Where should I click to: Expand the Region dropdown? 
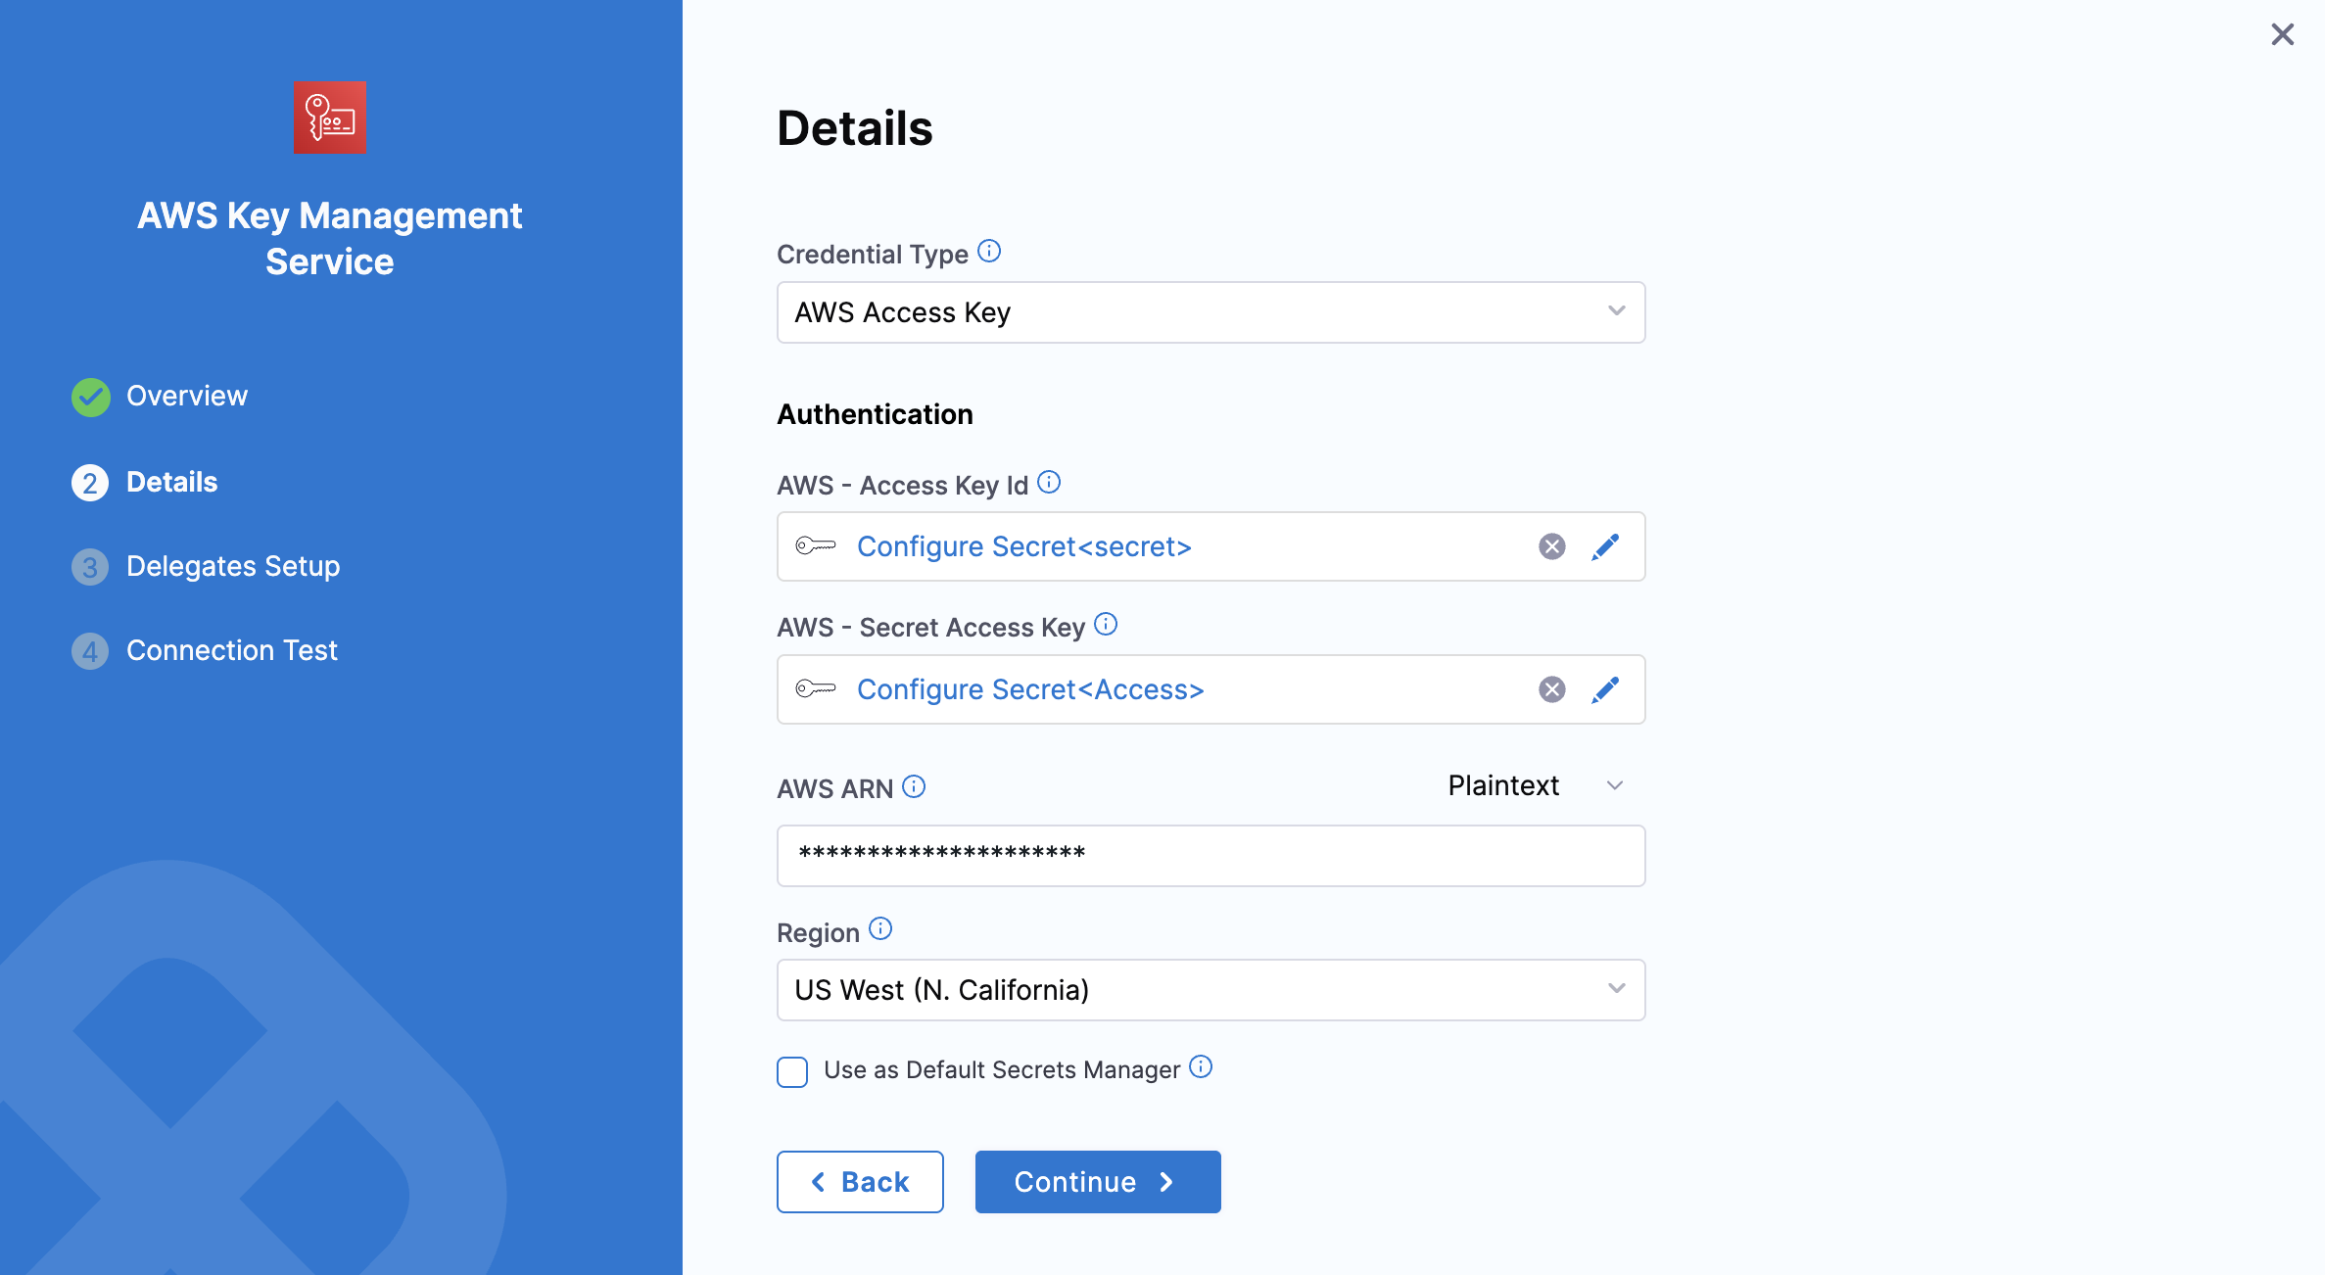1210,990
